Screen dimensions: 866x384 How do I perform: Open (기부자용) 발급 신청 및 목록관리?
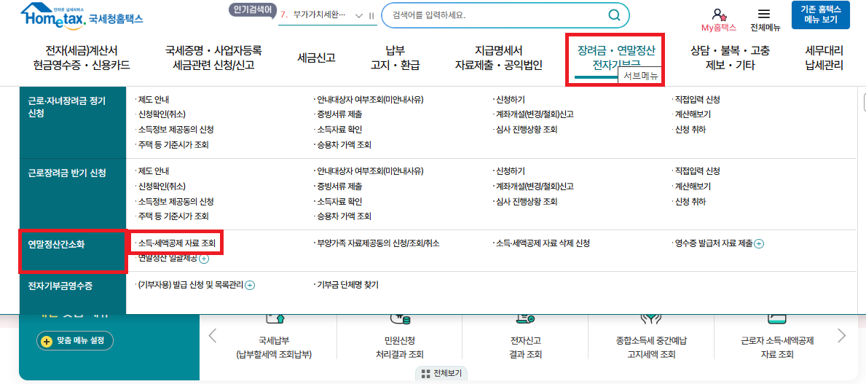(x=190, y=285)
